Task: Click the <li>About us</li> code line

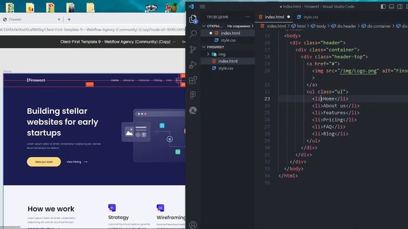Action: [x=336, y=106]
